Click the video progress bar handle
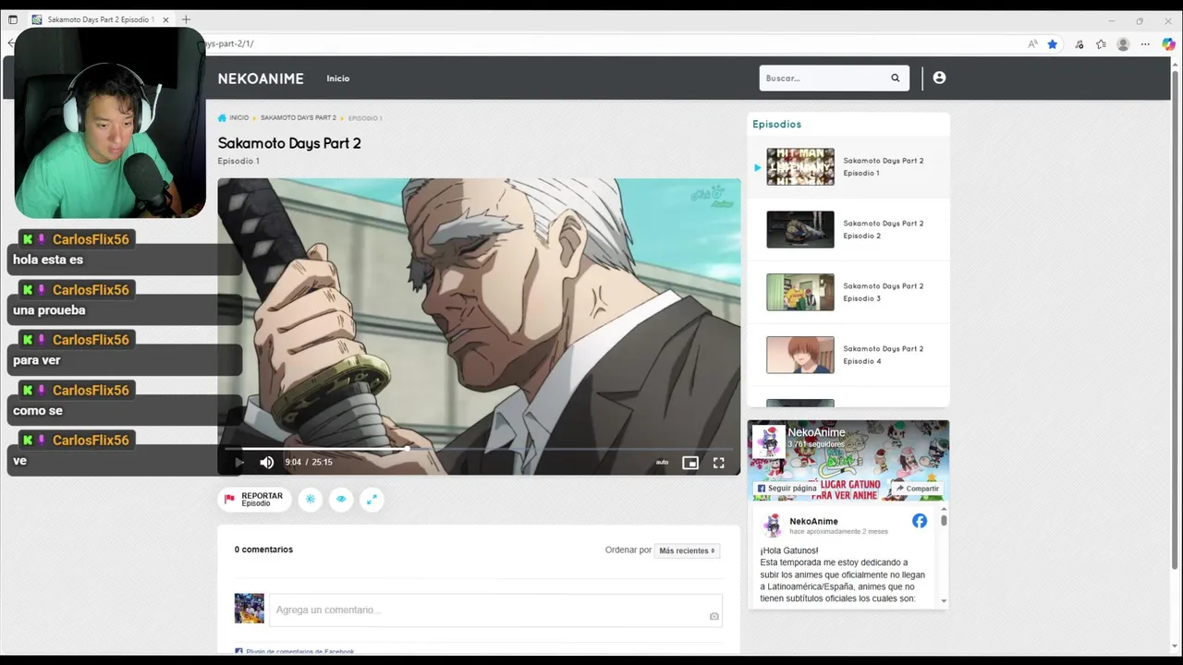The image size is (1183, 665). tap(407, 449)
